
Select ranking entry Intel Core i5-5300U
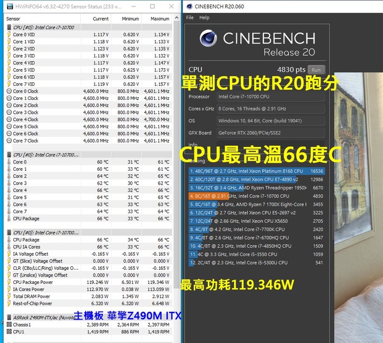(256, 263)
